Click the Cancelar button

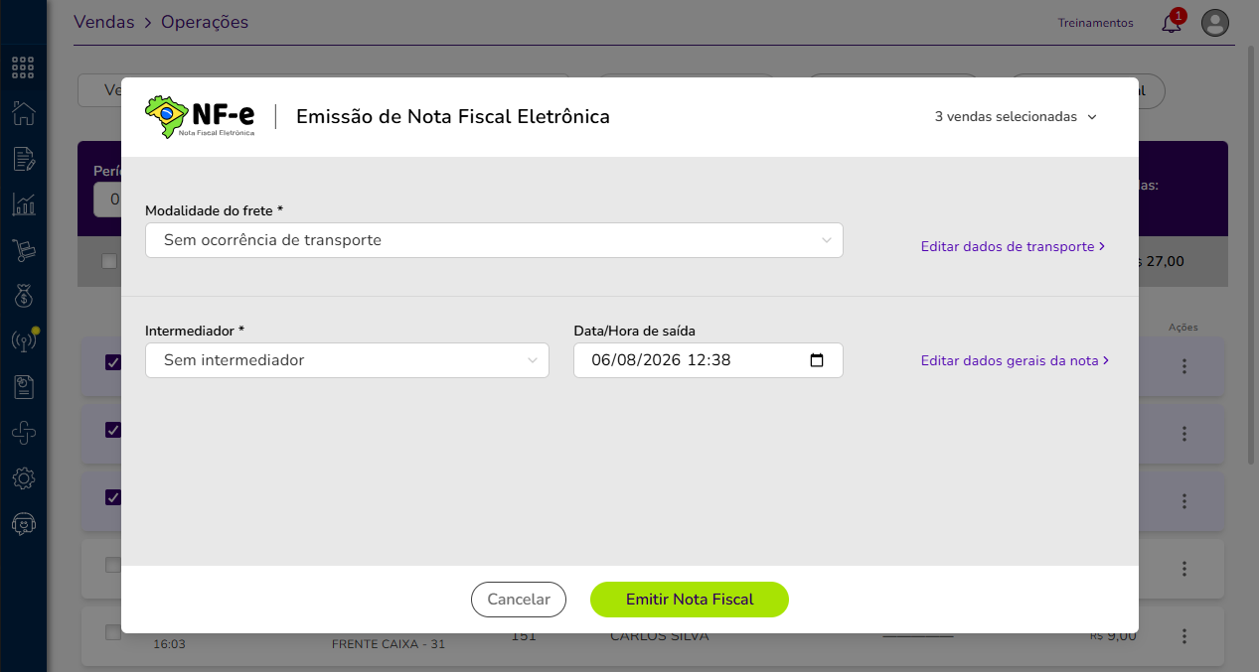tap(519, 600)
